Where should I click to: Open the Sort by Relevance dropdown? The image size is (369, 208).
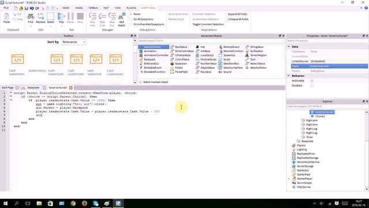click(74, 42)
